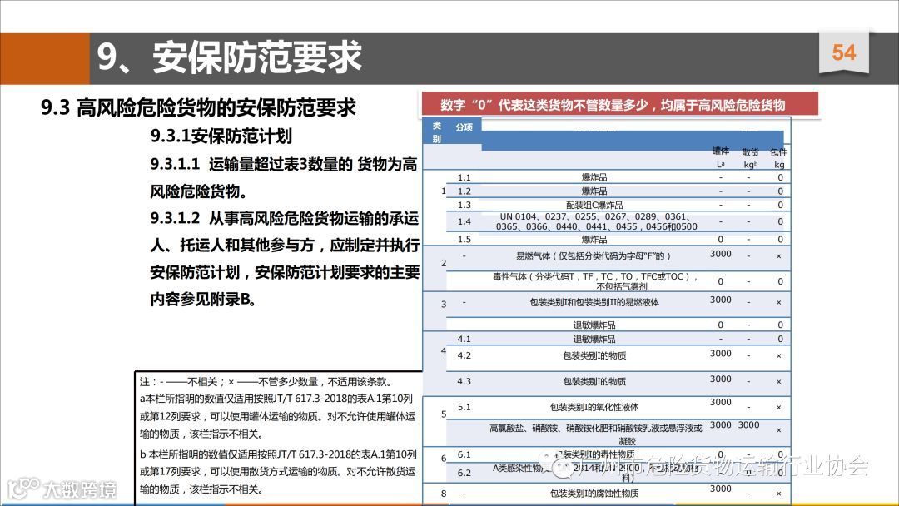899x506 pixels.
Task: Click the slide title 安保防范要求
Action: pos(257,57)
